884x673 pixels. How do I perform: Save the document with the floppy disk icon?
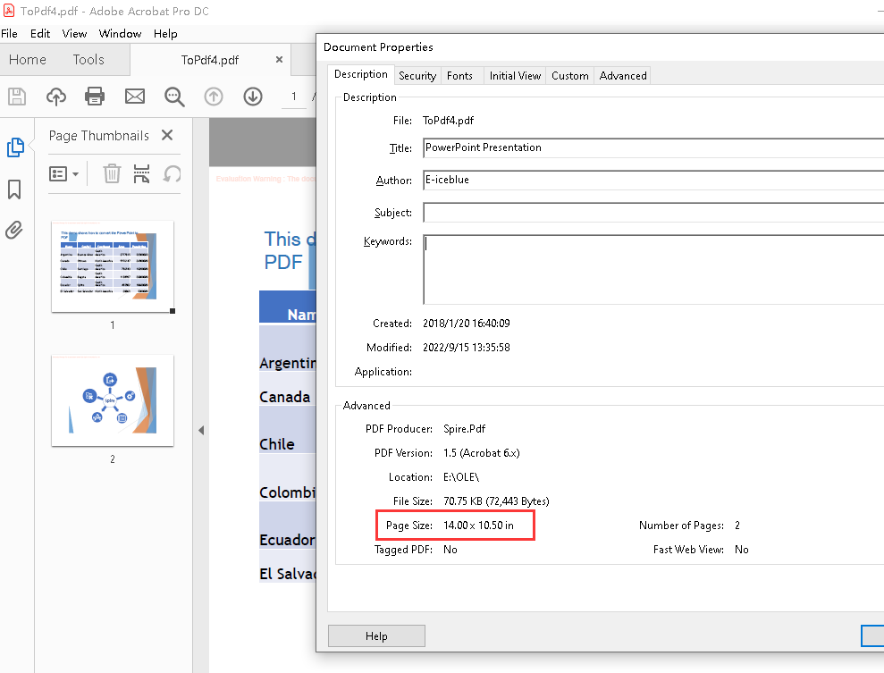tap(16, 97)
